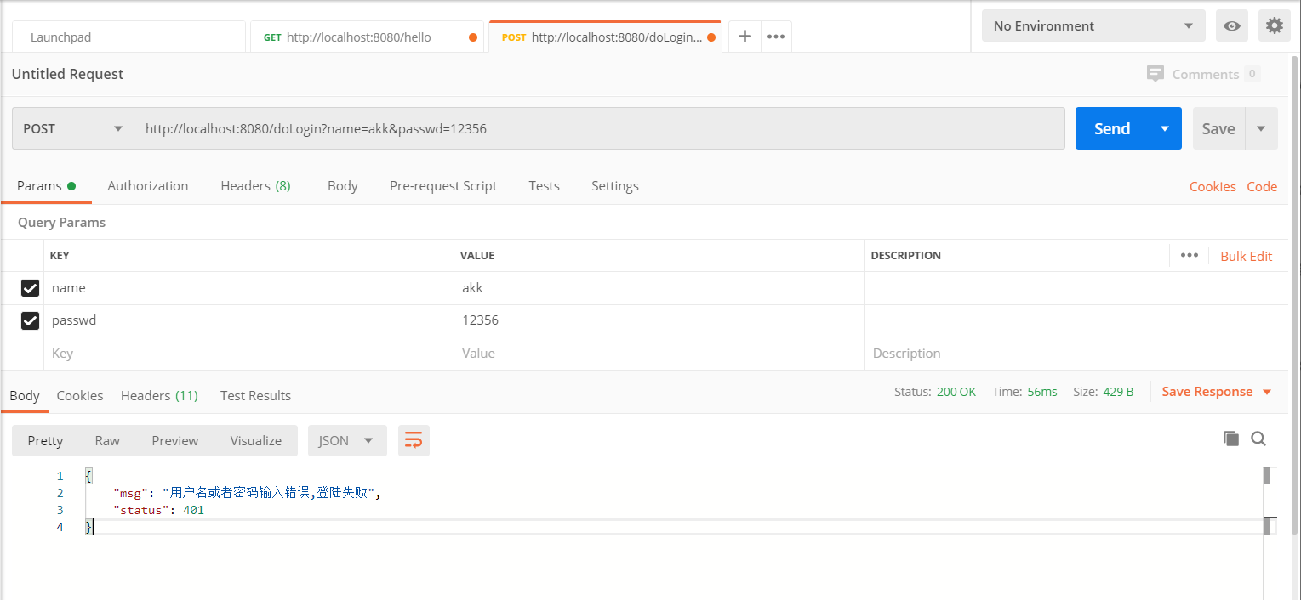Select the POST doLogin request tab

pos(605,37)
